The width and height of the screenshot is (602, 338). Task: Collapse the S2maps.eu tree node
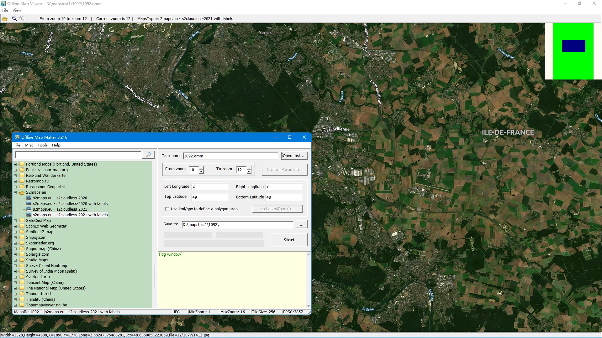[x=15, y=192]
